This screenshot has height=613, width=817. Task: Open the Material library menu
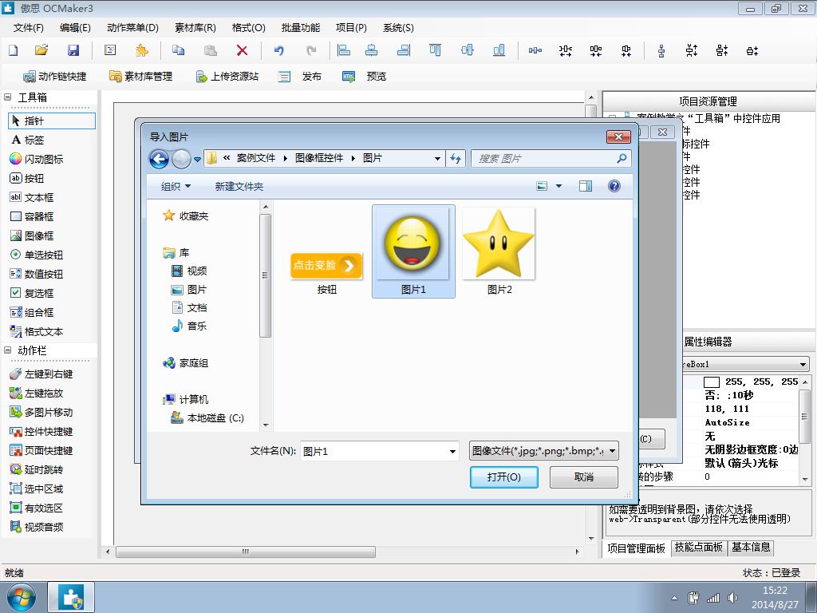[x=195, y=28]
